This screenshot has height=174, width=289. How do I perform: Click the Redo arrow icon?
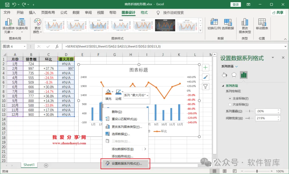(24, 5)
